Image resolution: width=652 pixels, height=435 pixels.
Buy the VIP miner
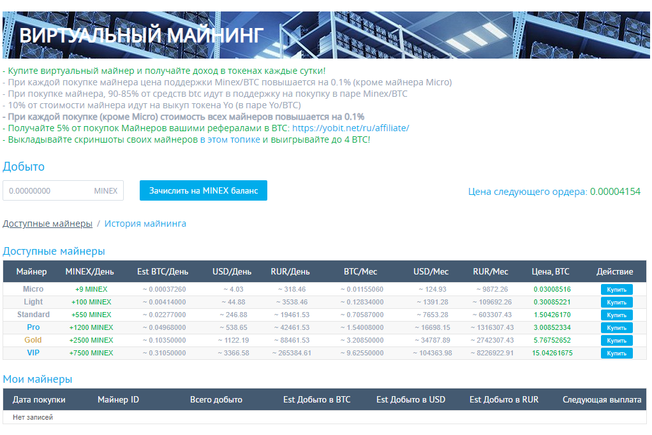pyautogui.click(x=616, y=352)
